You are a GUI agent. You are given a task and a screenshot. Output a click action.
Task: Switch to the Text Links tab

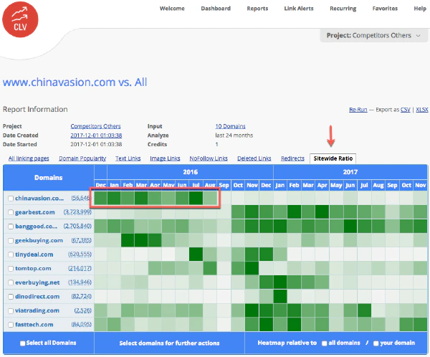tap(128, 158)
